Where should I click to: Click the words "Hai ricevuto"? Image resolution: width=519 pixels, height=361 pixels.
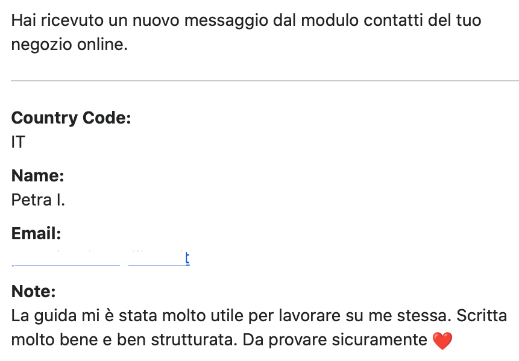point(49,20)
